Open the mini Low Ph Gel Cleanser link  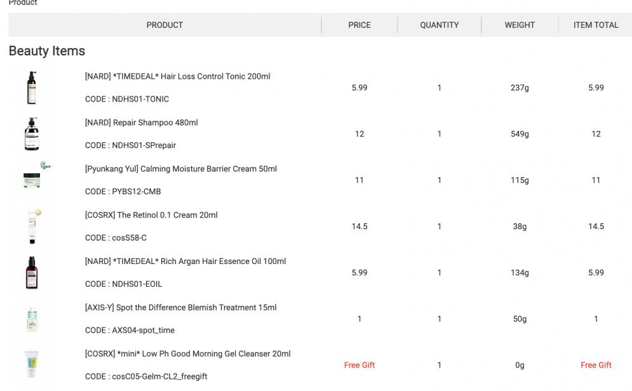(x=187, y=354)
